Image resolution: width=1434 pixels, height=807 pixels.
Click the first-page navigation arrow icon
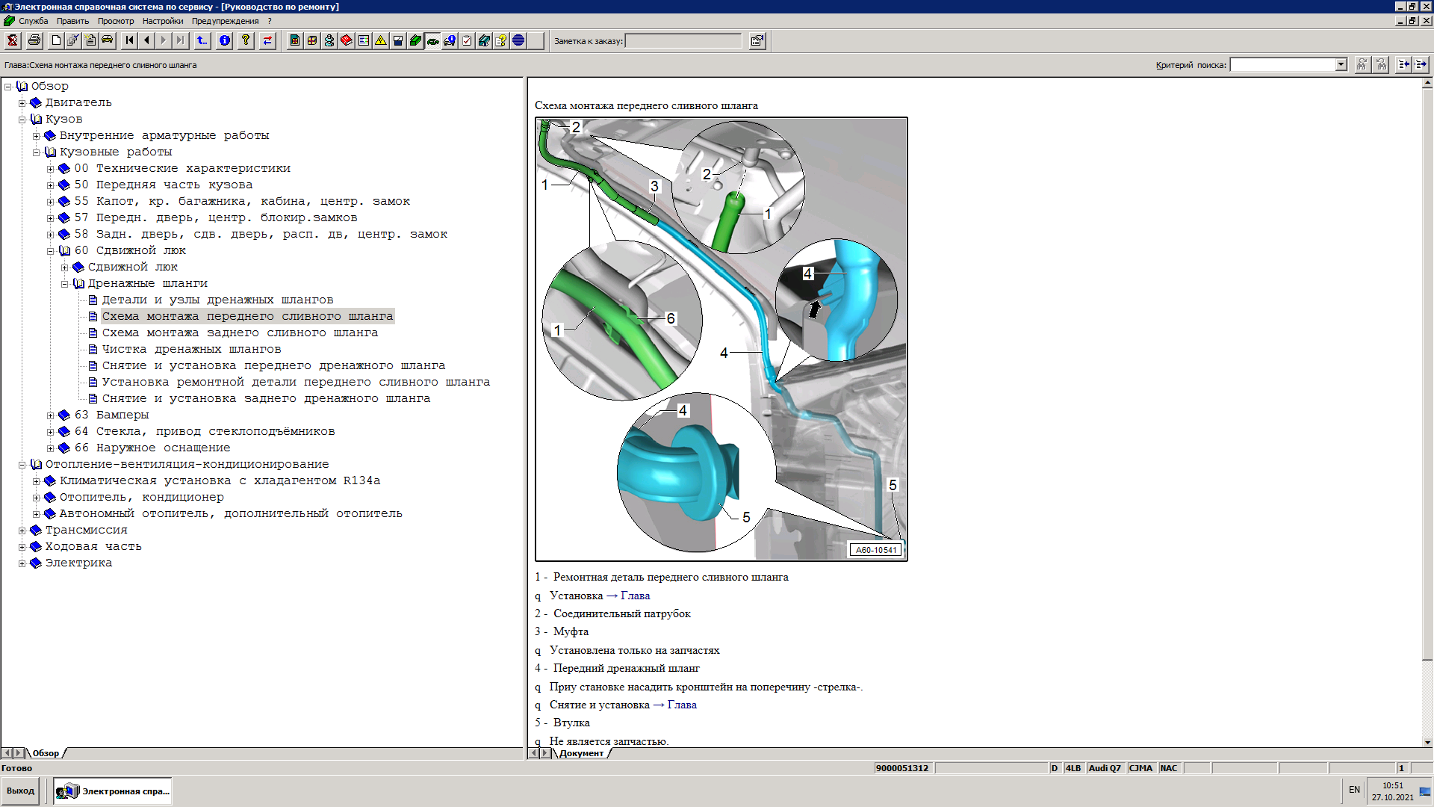coord(129,40)
